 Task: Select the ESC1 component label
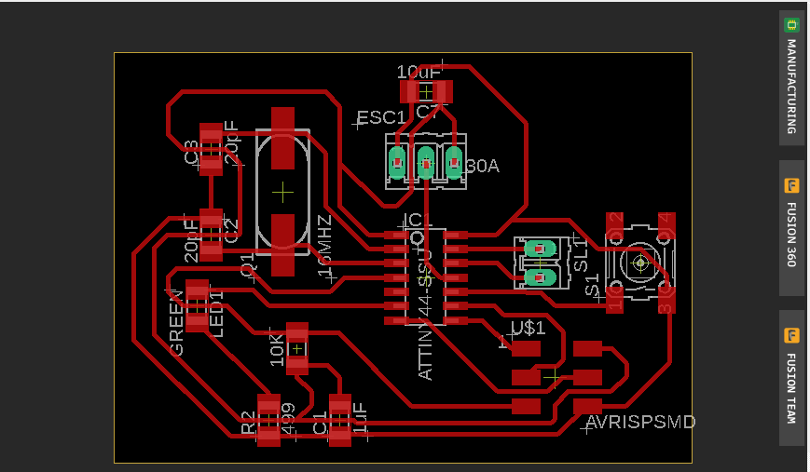click(381, 117)
